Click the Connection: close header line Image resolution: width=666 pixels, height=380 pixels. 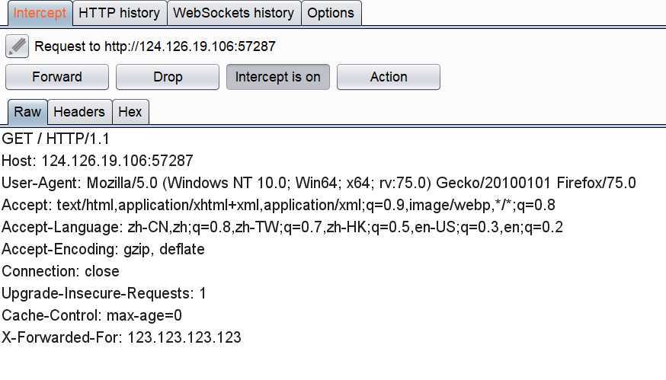(x=60, y=271)
